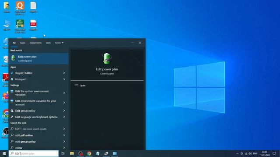
Task: Open the Action Center notifications icon
Action: pos(274,154)
